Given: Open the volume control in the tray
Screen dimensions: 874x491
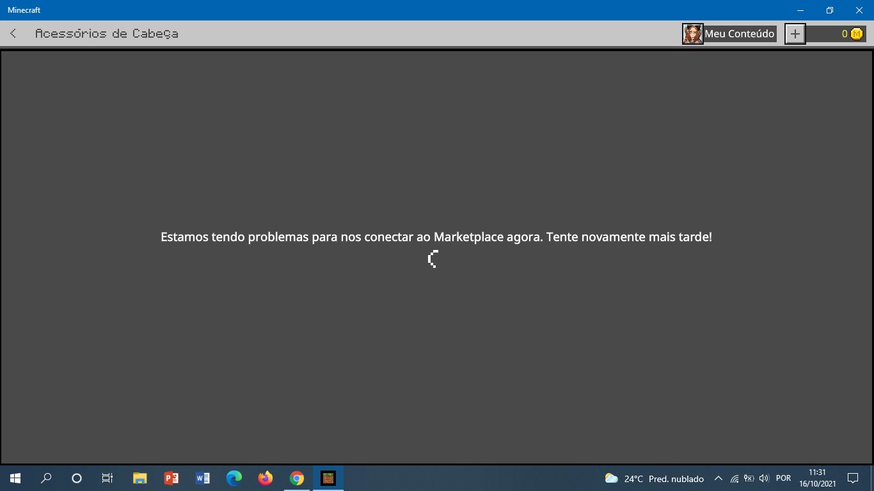Looking at the screenshot, I should point(763,478).
